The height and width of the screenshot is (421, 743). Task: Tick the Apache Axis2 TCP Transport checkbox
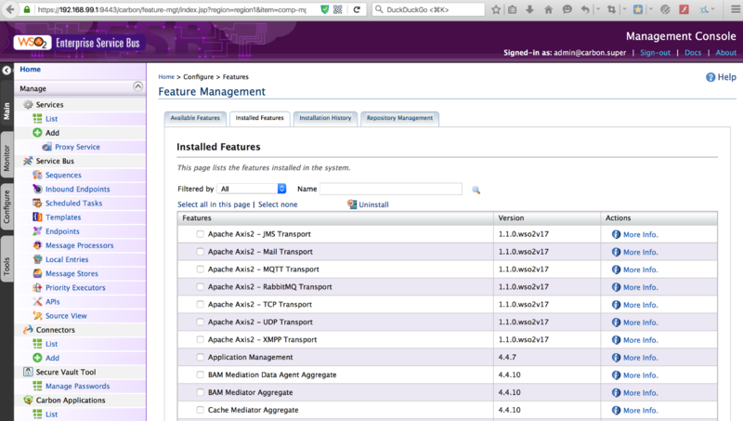pos(200,304)
